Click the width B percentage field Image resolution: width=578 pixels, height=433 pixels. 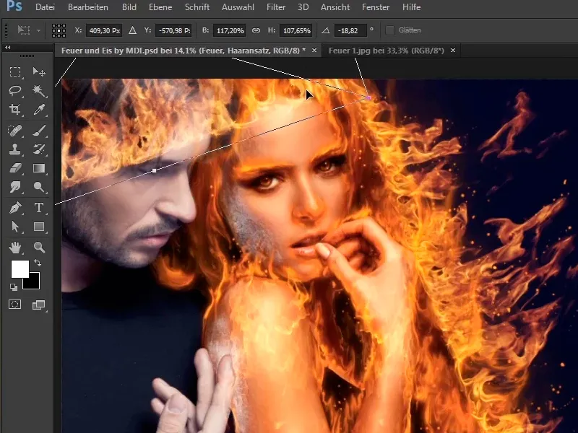pyautogui.click(x=230, y=30)
